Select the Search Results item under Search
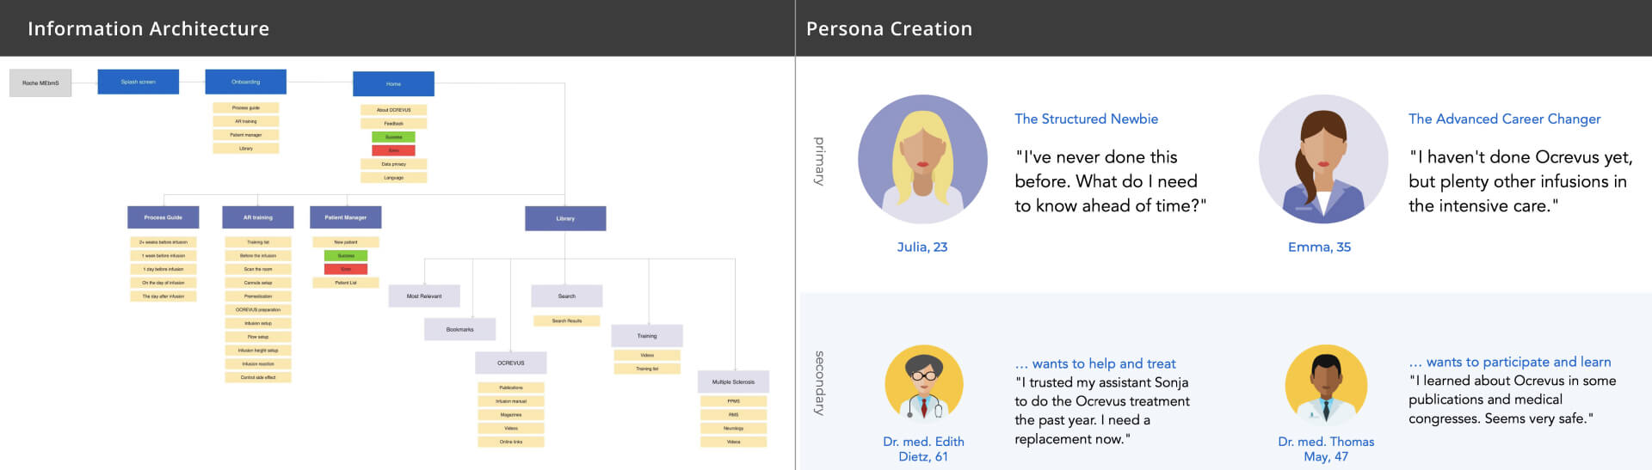The height and width of the screenshot is (470, 1652). [x=567, y=320]
